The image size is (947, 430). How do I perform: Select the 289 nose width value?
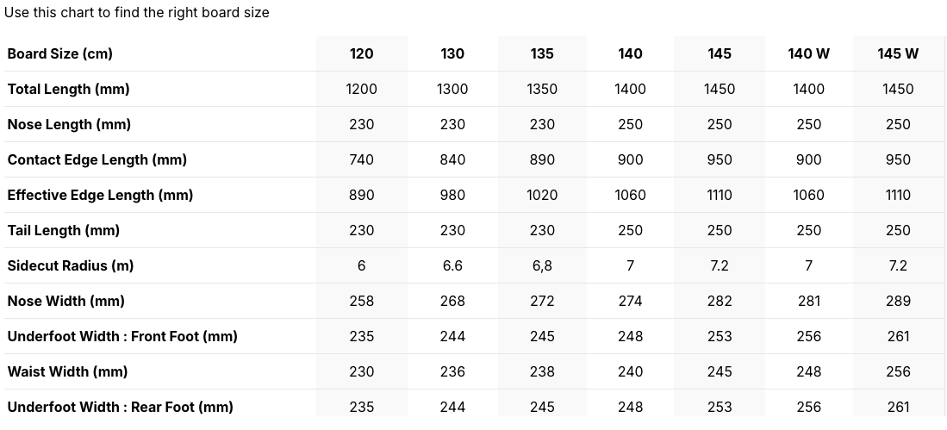click(898, 302)
